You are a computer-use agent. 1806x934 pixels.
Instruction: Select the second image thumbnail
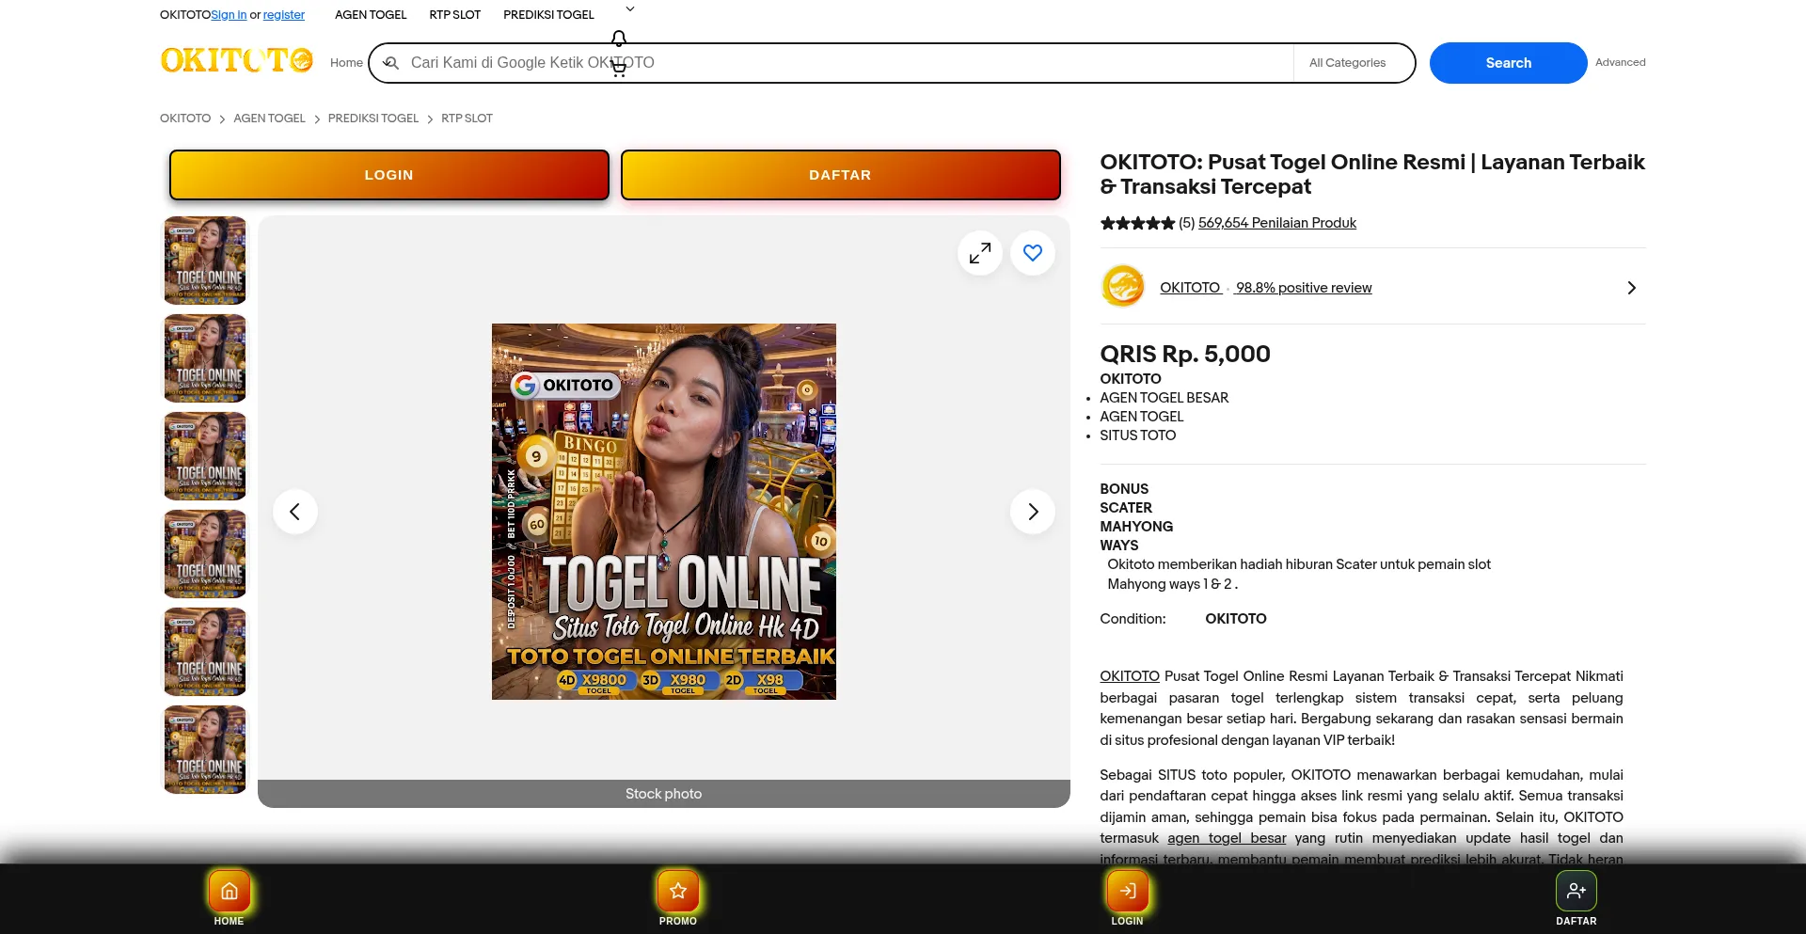tap(205, 358)
